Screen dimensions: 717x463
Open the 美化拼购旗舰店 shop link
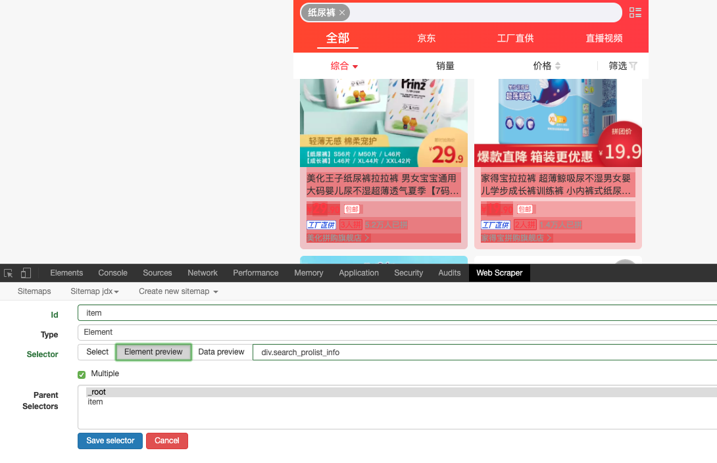coord(338,238)
